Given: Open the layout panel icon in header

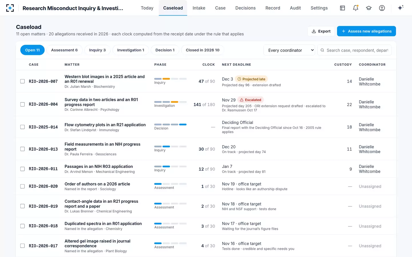Looking at the screenshot, I should [x=342, y=8].
